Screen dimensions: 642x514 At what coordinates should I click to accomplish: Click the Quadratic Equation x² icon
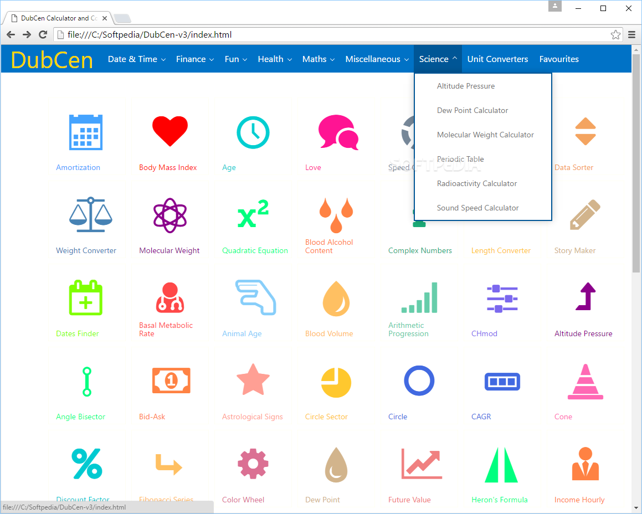253,214
